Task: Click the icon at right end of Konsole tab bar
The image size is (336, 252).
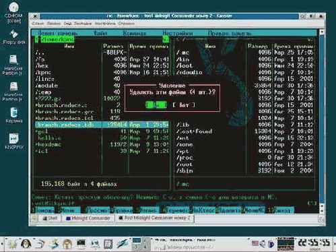Action: coord(321,218)
